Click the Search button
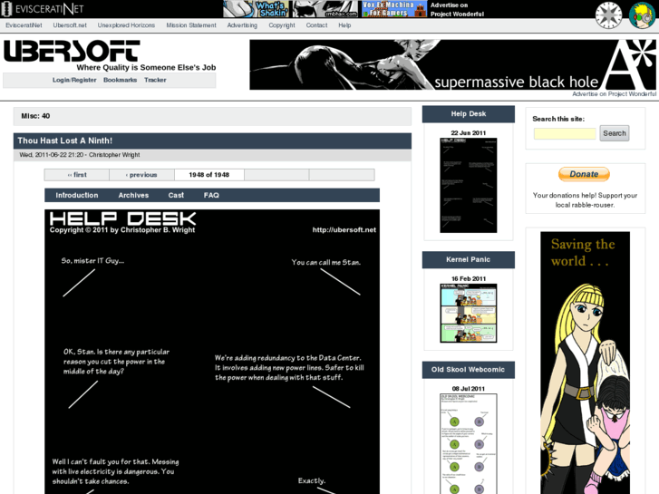 pyautogui.click(x=614, y=133)
